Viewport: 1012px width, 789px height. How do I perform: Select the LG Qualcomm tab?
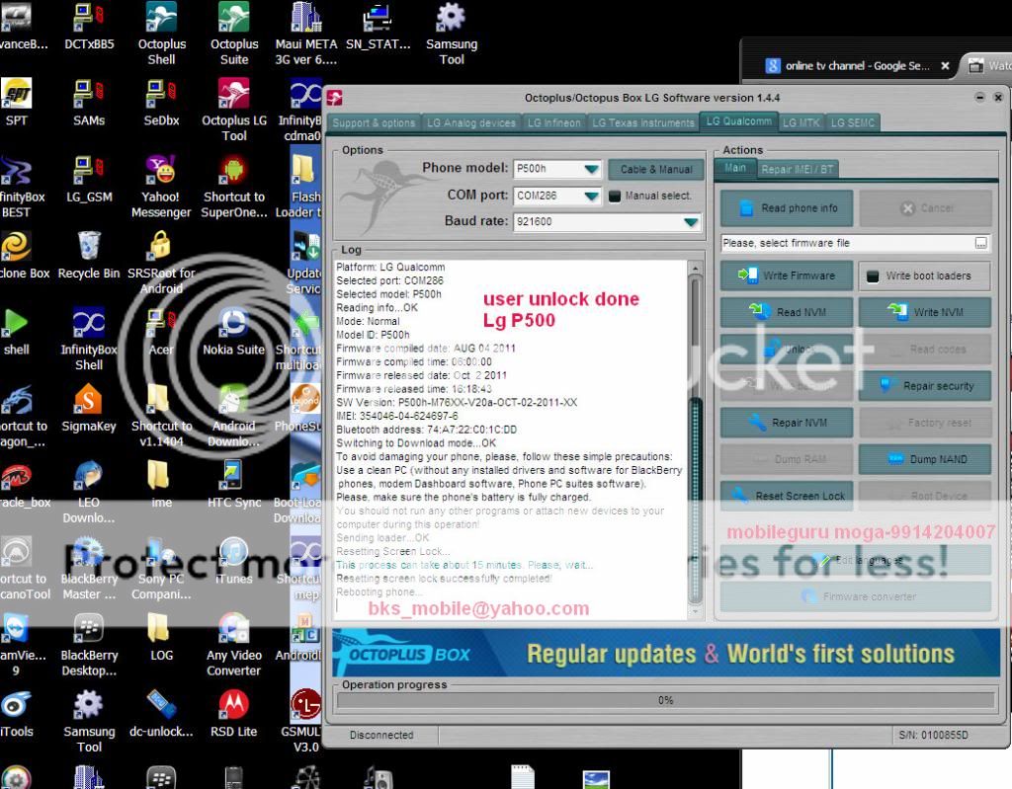click(738, 121)
